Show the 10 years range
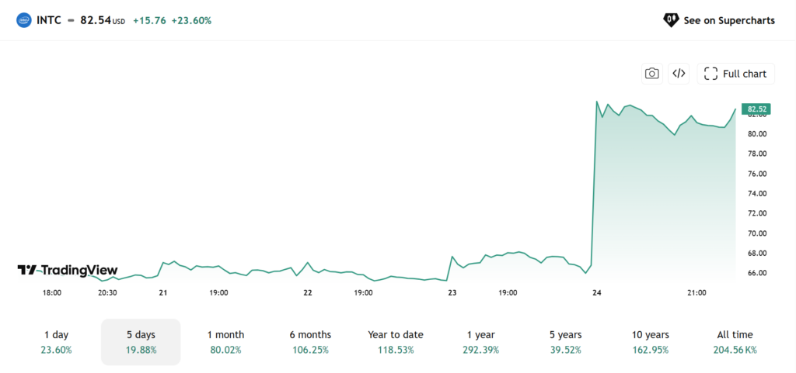This screenshot has height=373, width=796. pos(651,342)
